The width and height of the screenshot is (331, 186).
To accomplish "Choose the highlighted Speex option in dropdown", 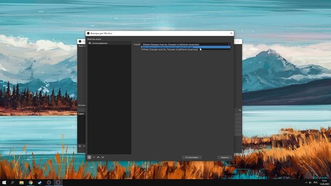I will [186, 47].
